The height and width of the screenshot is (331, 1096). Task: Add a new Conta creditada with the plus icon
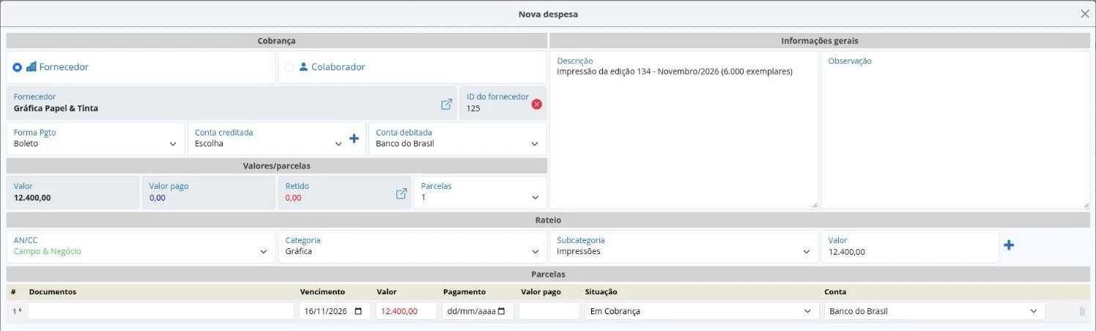(x=354, y=138)
